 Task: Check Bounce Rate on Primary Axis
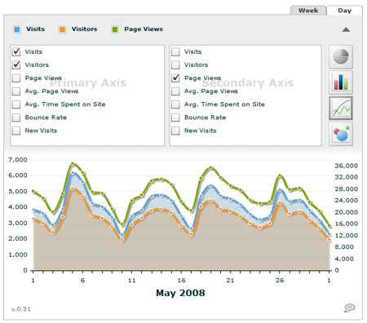tap(16, 117)
